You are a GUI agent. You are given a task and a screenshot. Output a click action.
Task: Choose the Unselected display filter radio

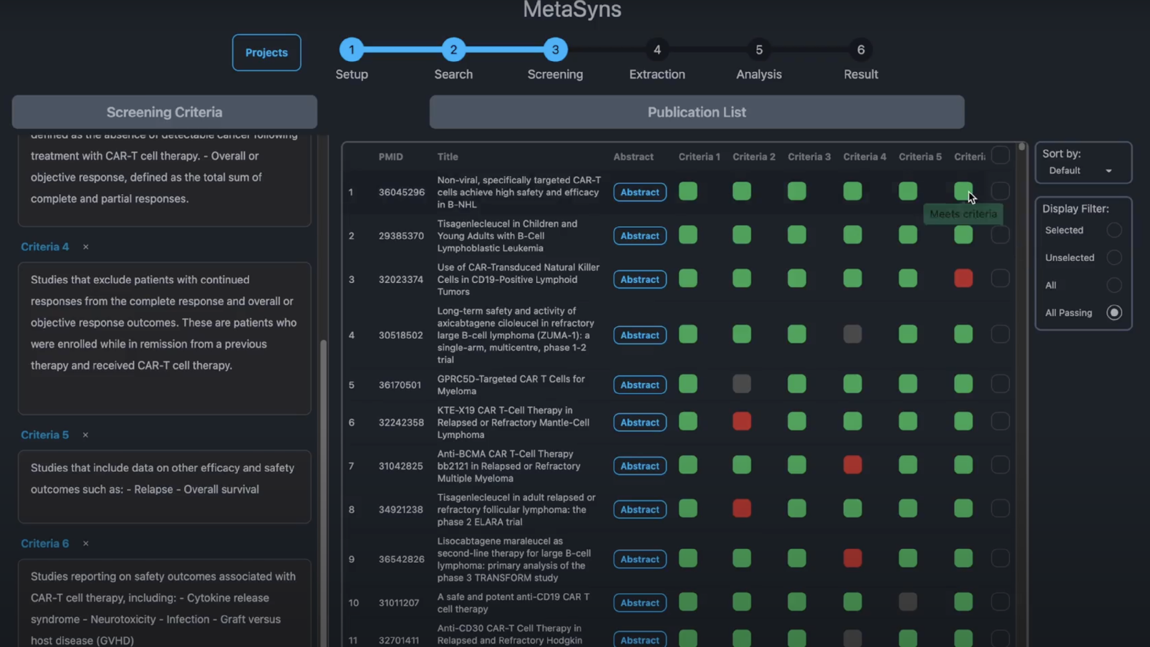click(x=1114, y=258)
